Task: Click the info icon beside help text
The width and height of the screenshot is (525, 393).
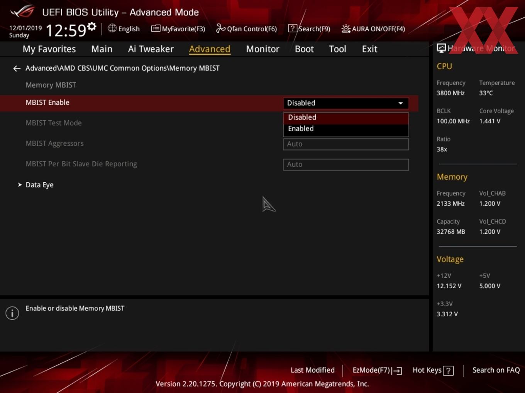Action: point(12,313)
